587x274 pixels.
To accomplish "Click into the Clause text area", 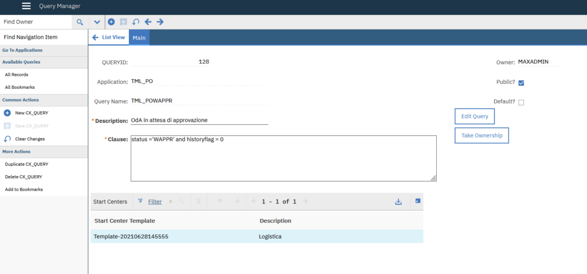I will click(283, 158).
